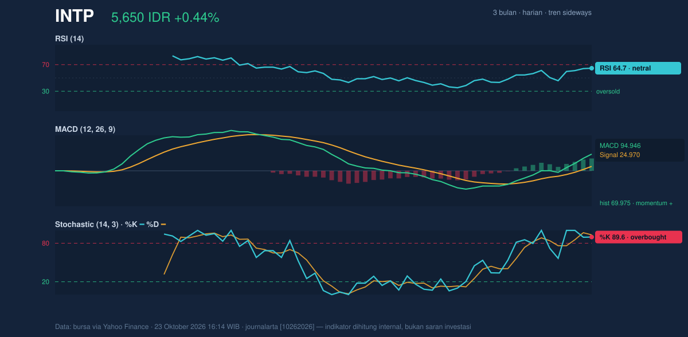Image resolution: width=688 pixels, height=337 pixels.
Task: Click the 5,650 IDR +0.44% price
Action: (165, 18)
